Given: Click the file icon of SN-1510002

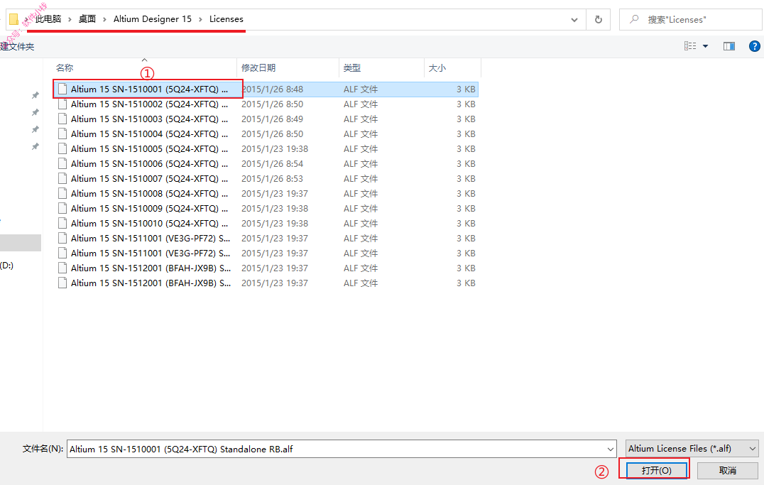Looking at the screenshot, I should [62, 104].
